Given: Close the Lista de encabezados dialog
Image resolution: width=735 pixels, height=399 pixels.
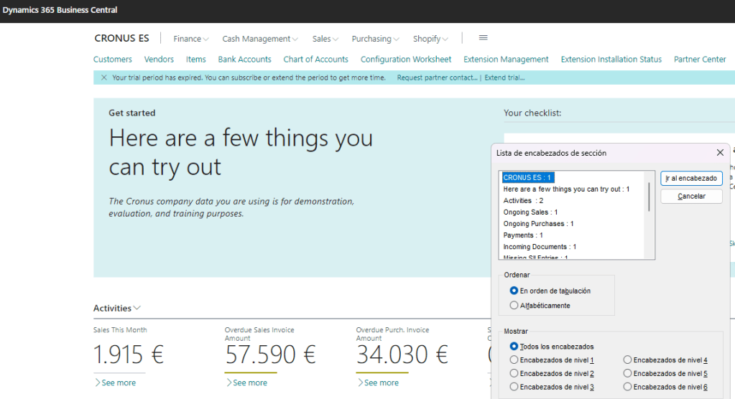Looking at the screenshot, I should 720,153.
